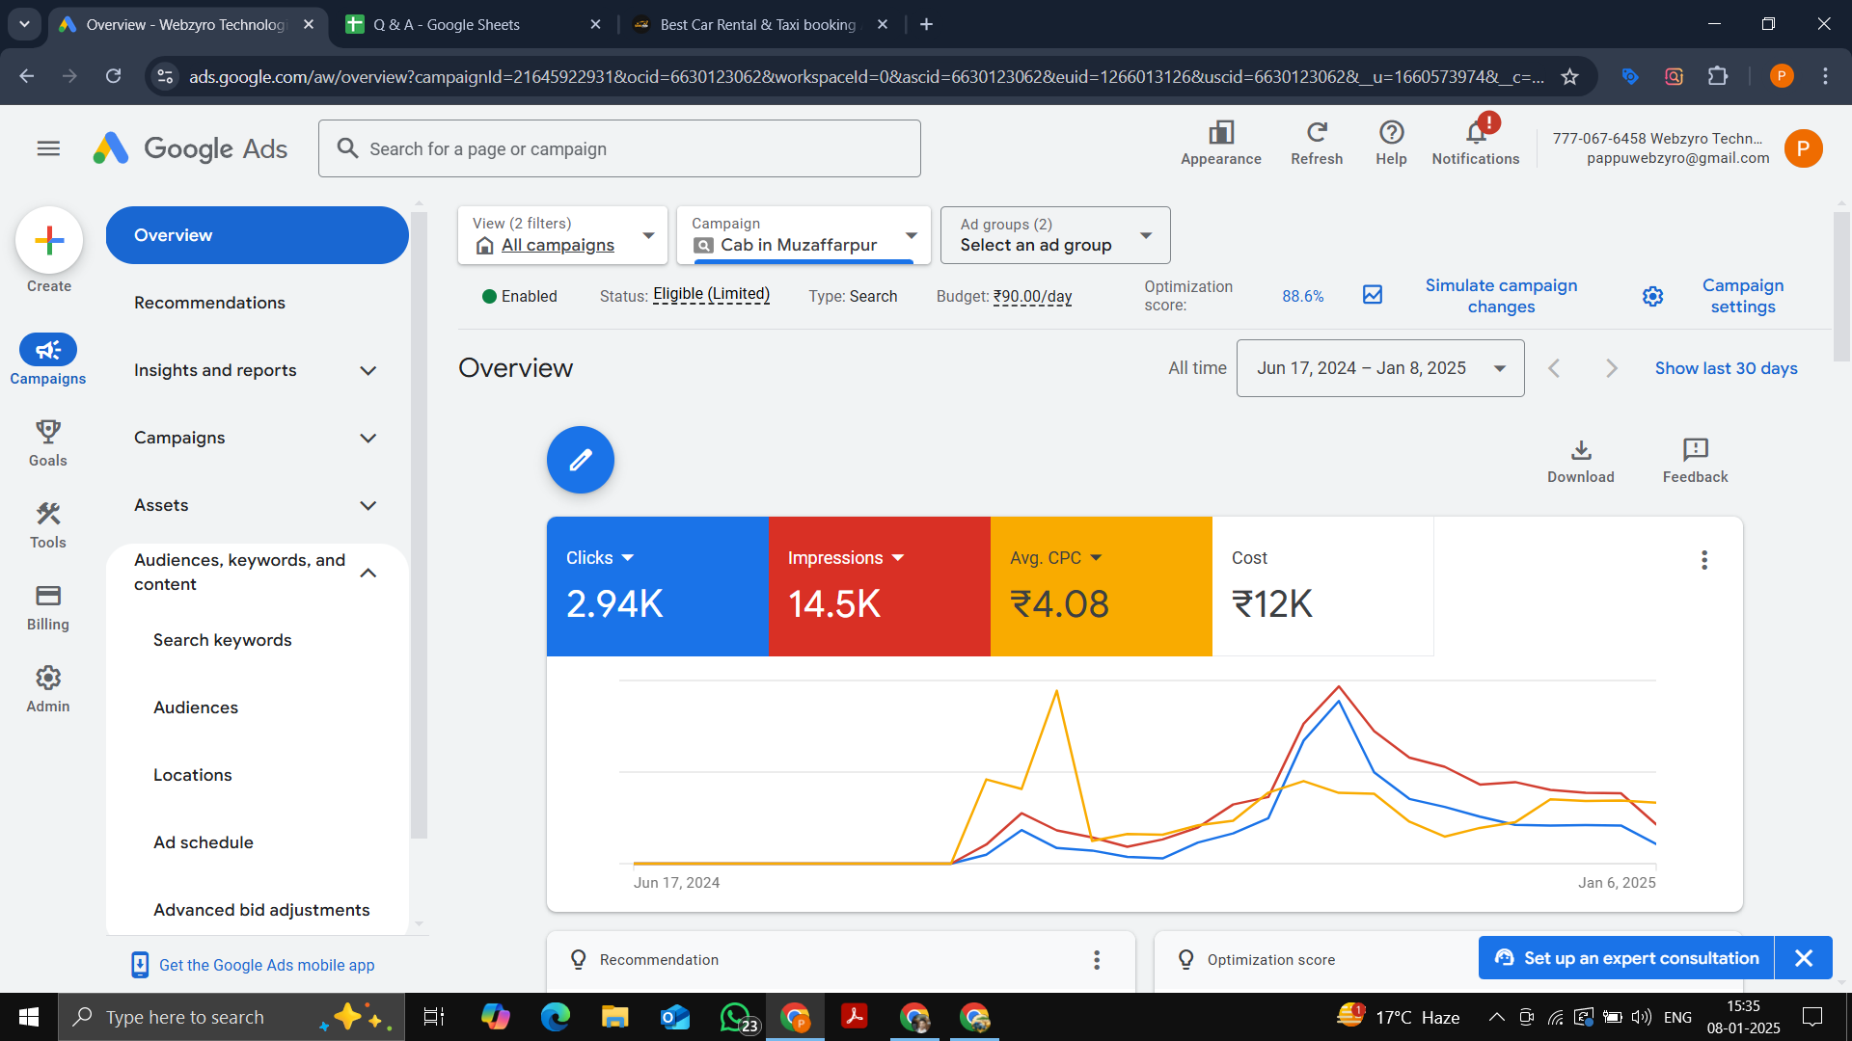Select Overview in the sidebar
1852x1041 pixels.
pyautogui.click(x=257, y=235)
